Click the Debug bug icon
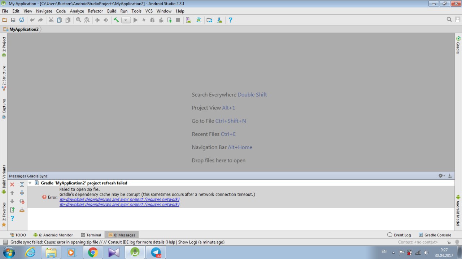 (x=152, y=20)
